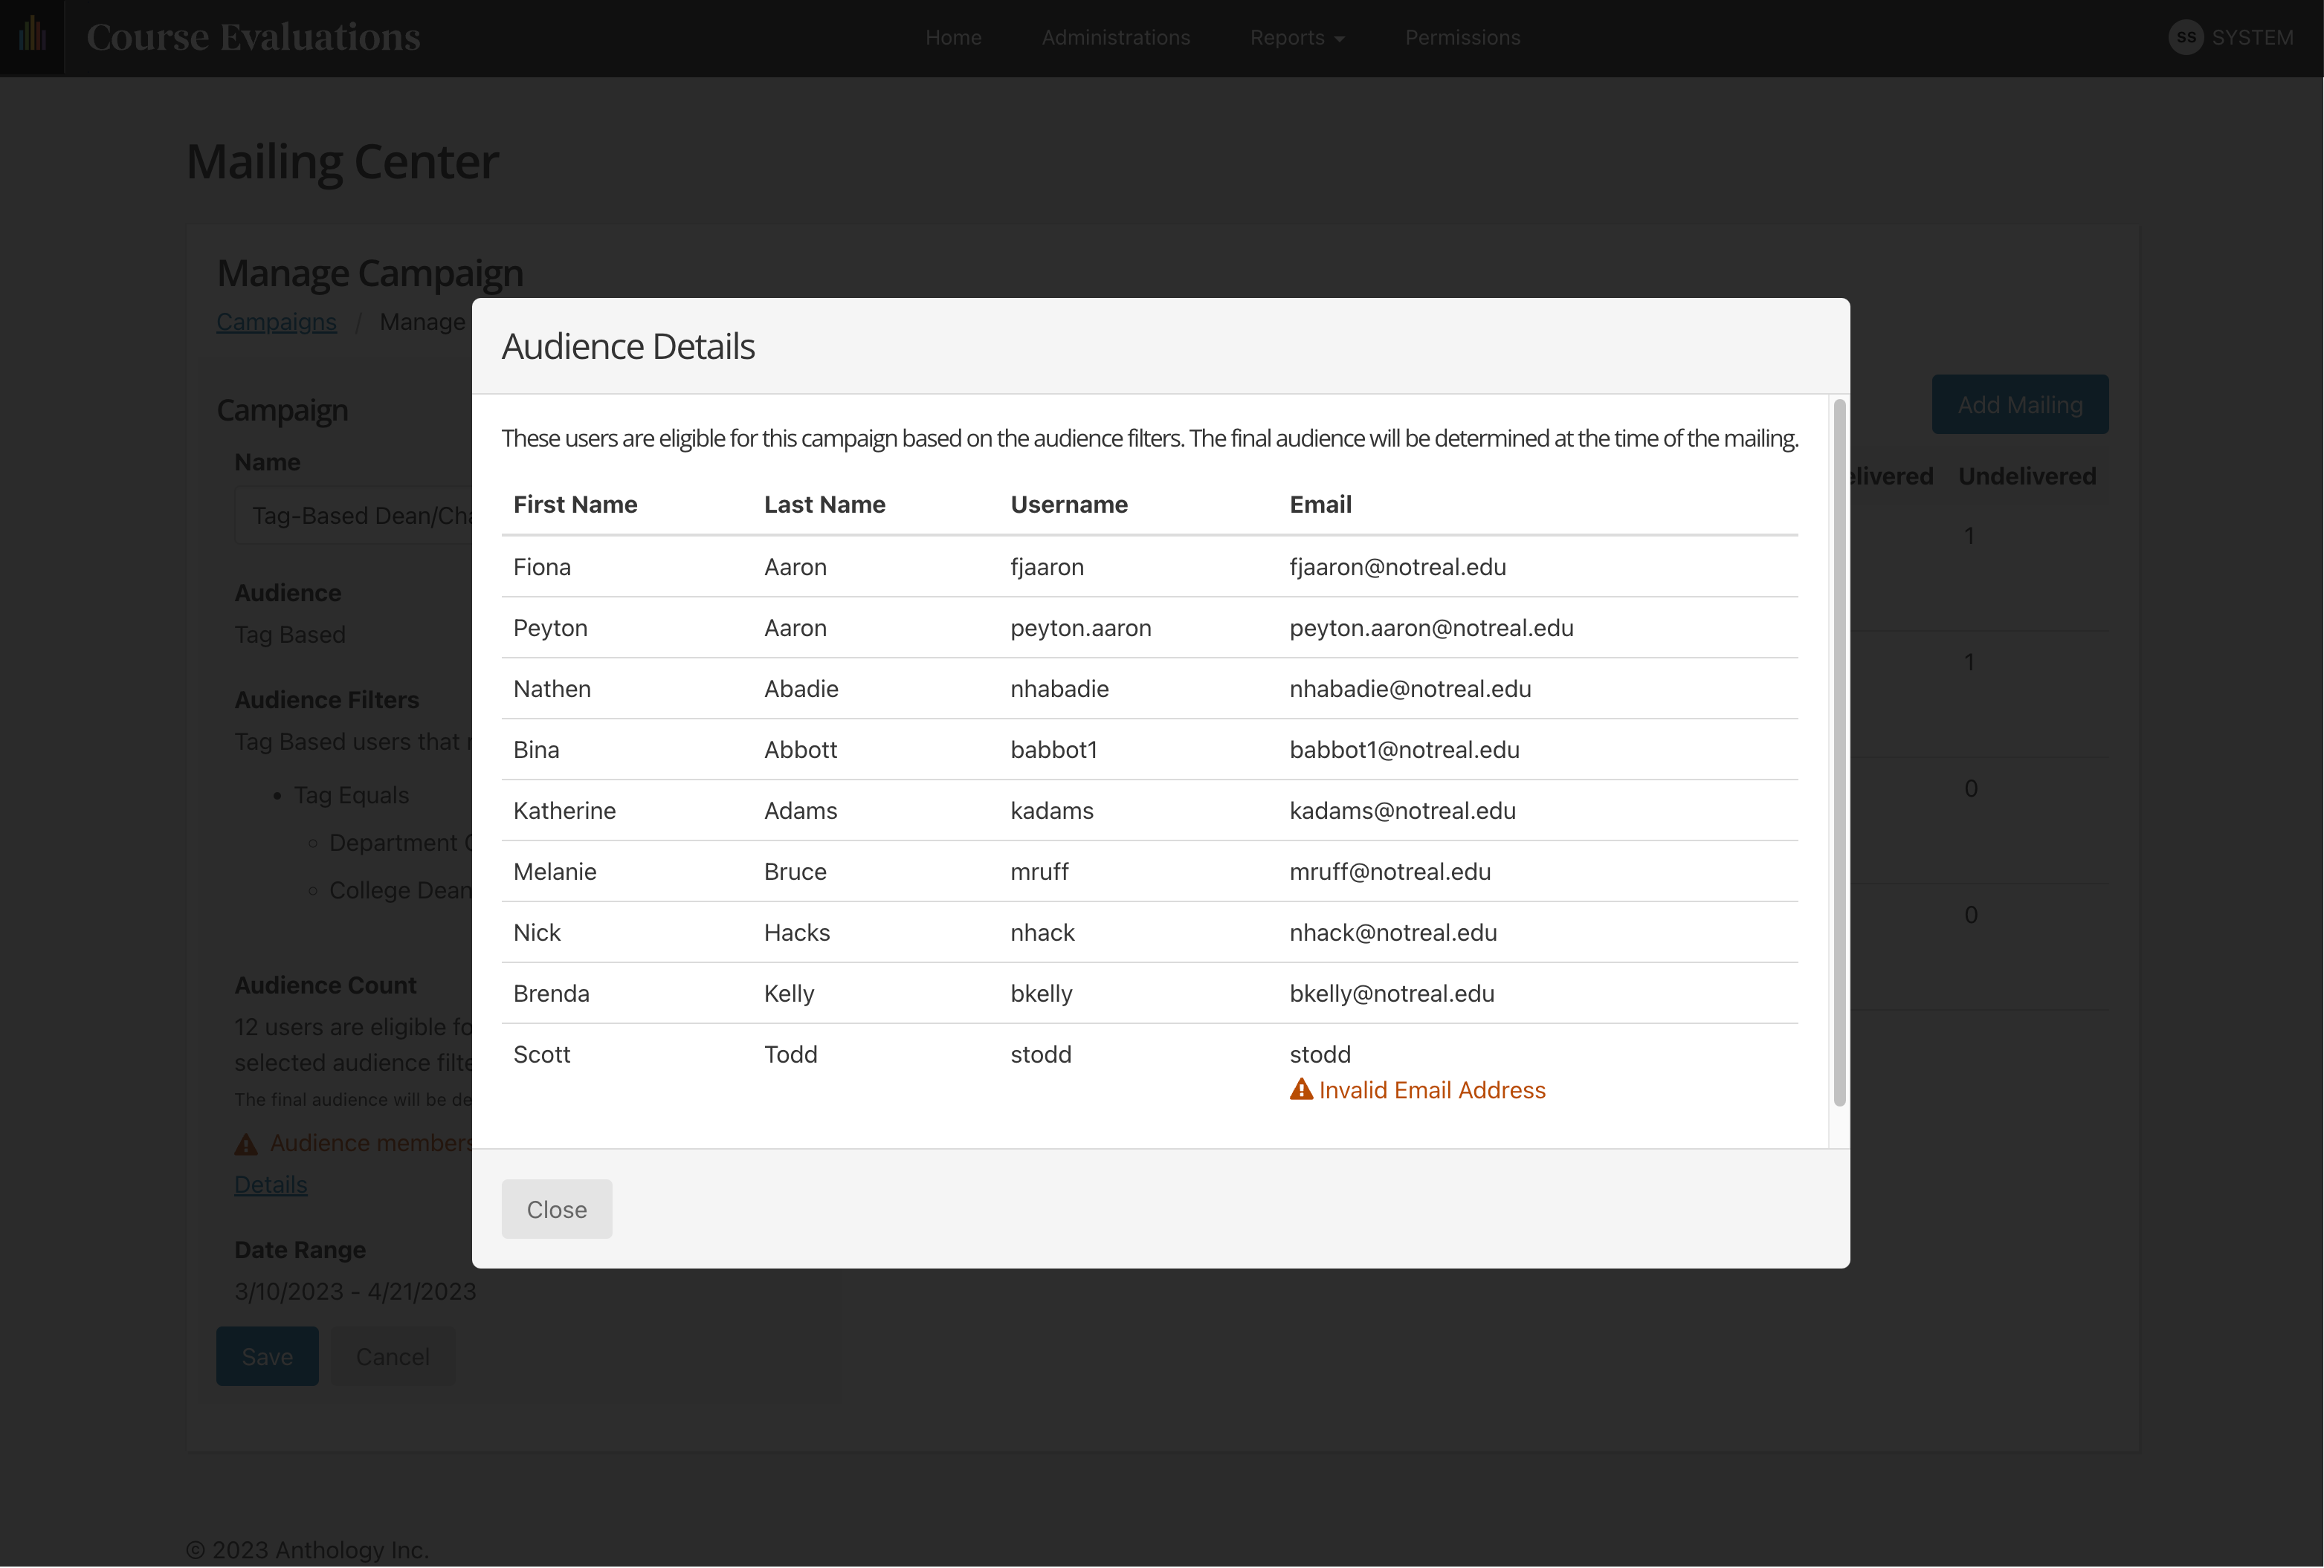Click the Last Name column header
This screenshot has width=2324, height=1568.
point(824,505)
